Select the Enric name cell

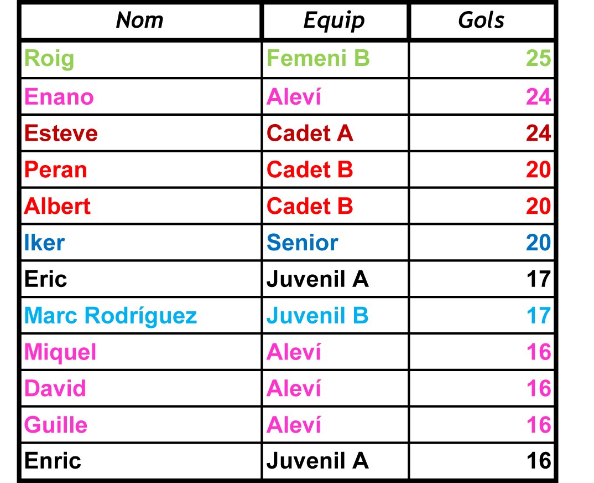pos(141,461)
